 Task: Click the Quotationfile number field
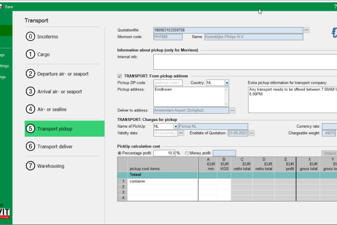[x=228, y=30]
